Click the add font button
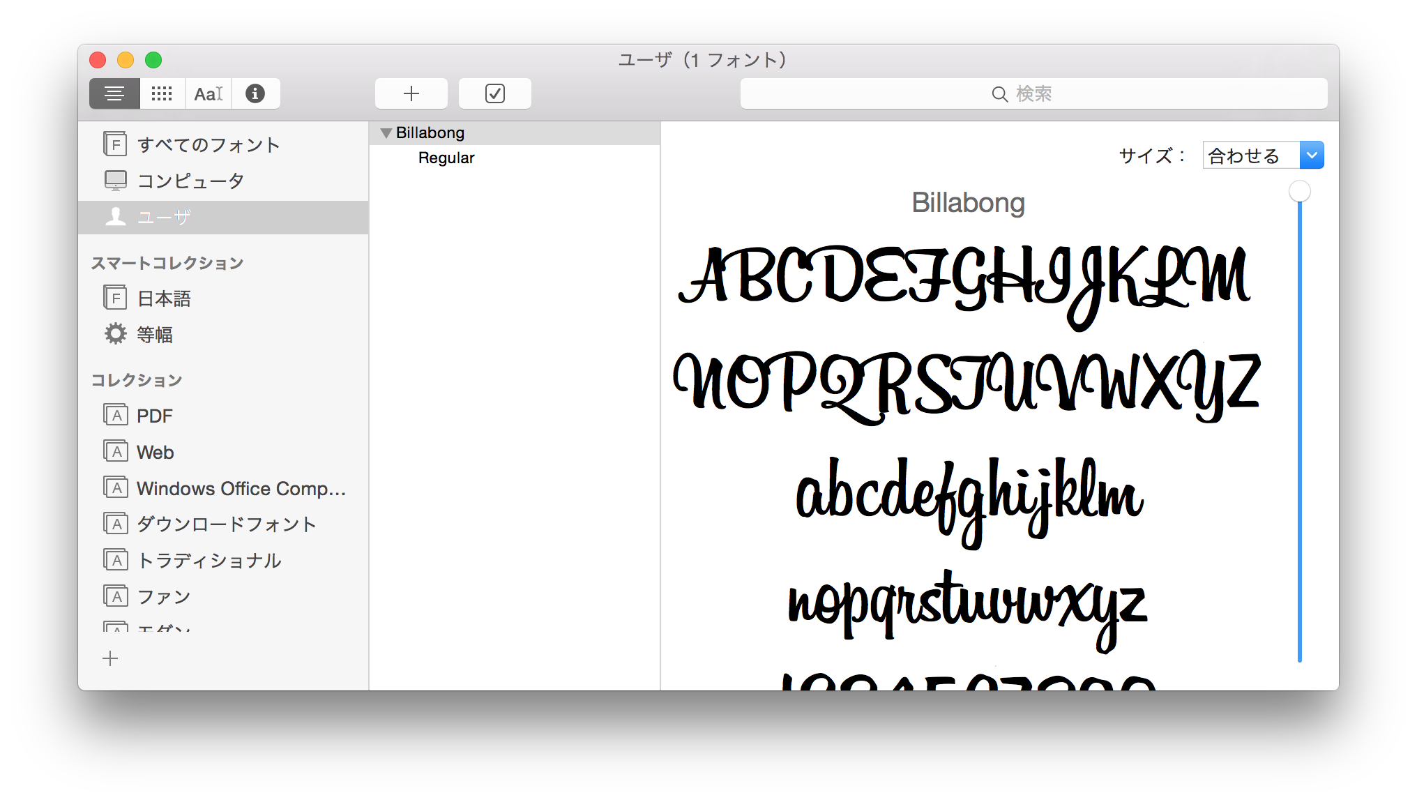The height and width of the screenshot is (802, 1417). pyautogui.click(x=411, y=93)
